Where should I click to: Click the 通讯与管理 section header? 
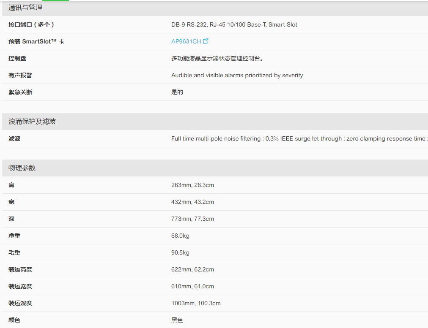[x=25, y=8]
